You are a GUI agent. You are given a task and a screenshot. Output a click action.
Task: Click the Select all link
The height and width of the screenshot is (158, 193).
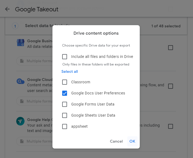(69, 71)
